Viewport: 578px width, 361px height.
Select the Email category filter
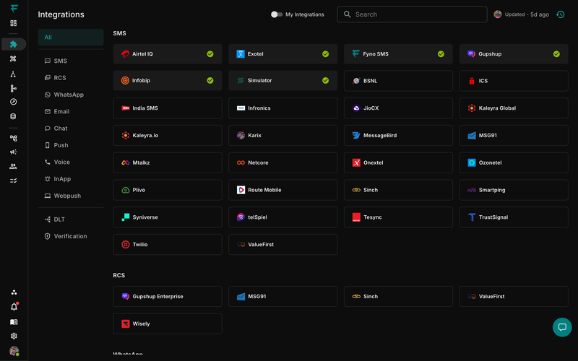(x=61, y=112)
